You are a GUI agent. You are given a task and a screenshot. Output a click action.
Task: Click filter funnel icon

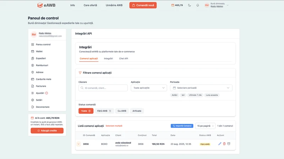click(x=80, y=73)
